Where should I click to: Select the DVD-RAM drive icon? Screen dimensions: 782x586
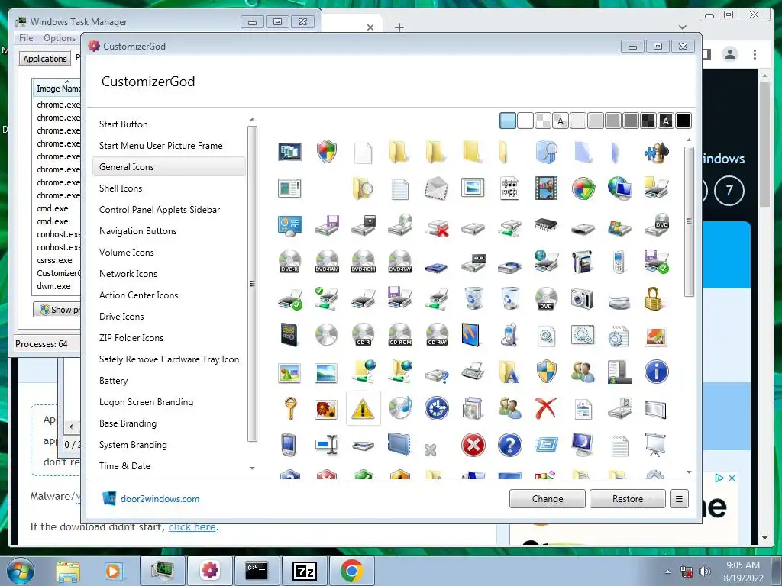327,262
